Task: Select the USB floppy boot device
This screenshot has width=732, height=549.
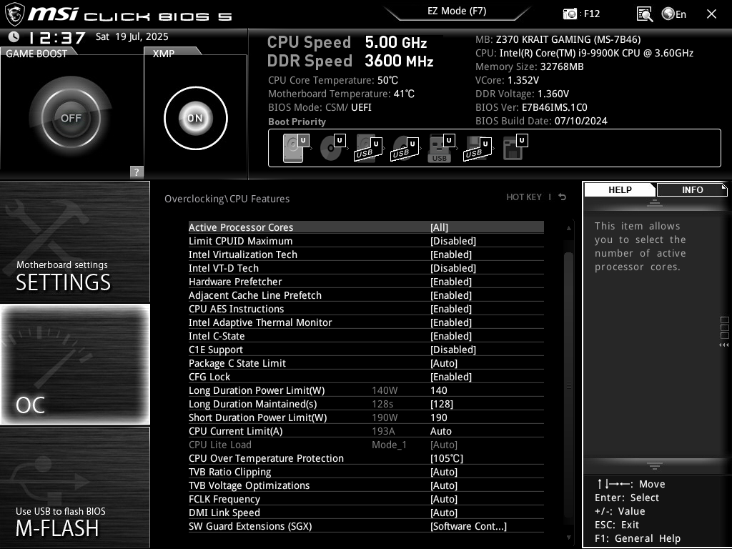Action: click(478, 148)
